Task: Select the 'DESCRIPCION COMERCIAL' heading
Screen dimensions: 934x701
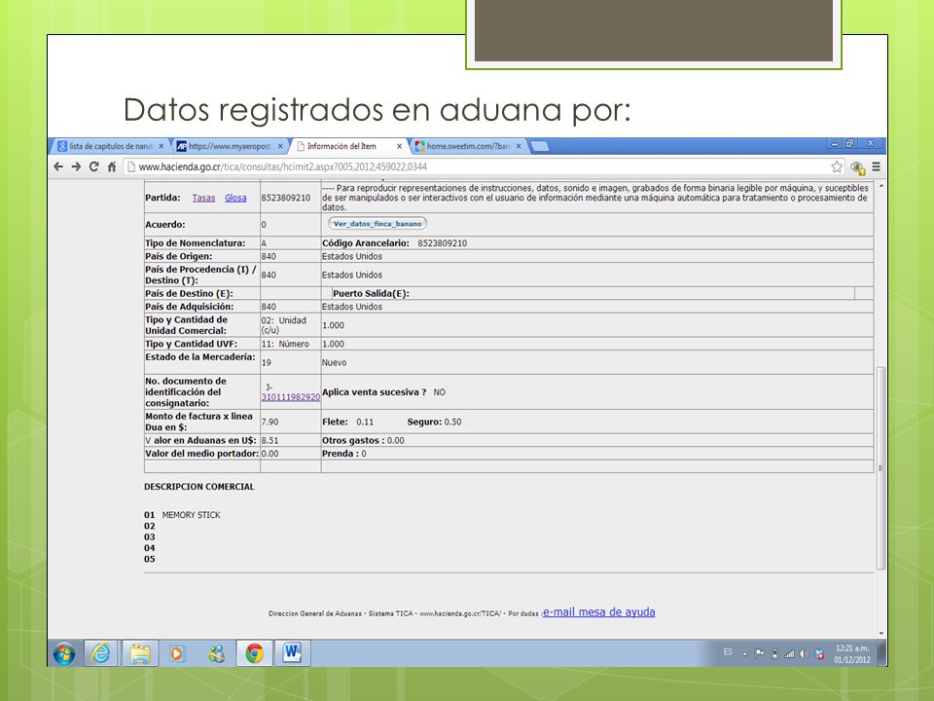Action: (x=198, y=487)
